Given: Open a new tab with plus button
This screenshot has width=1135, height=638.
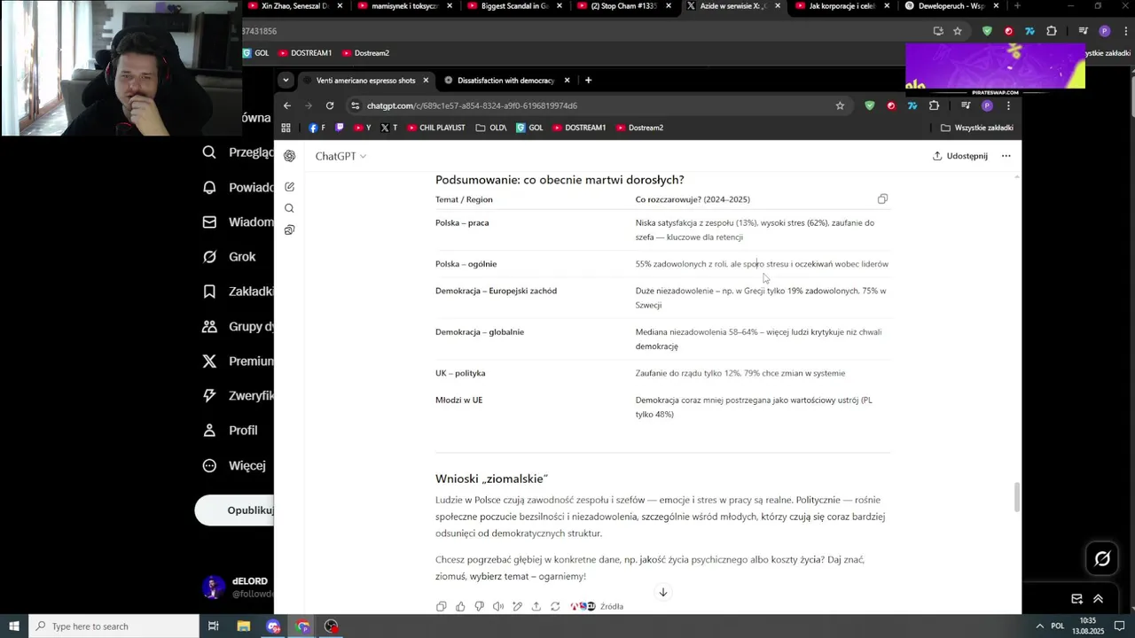Looking at the screenshot, I should tap(588, 81).
